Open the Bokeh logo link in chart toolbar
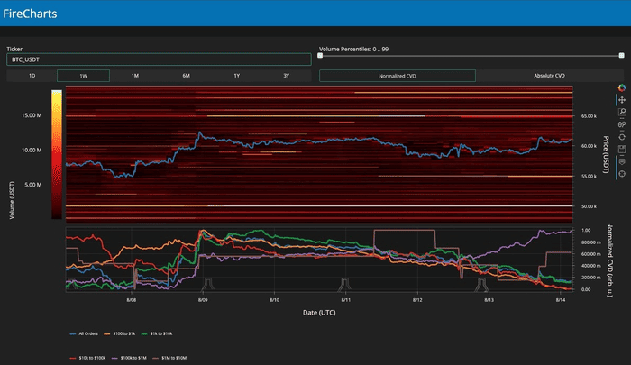Viewport: 631px width, 365px height. [x=622, y=87]
